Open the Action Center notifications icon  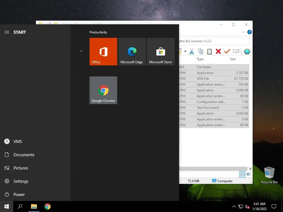[274, 206]
